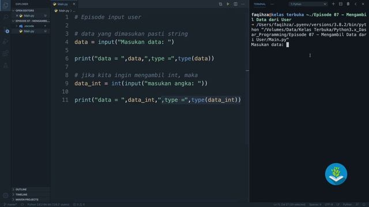369x207 pixels.
Task: Click line number 9 in the gutter
Action: tap(67, 83)
